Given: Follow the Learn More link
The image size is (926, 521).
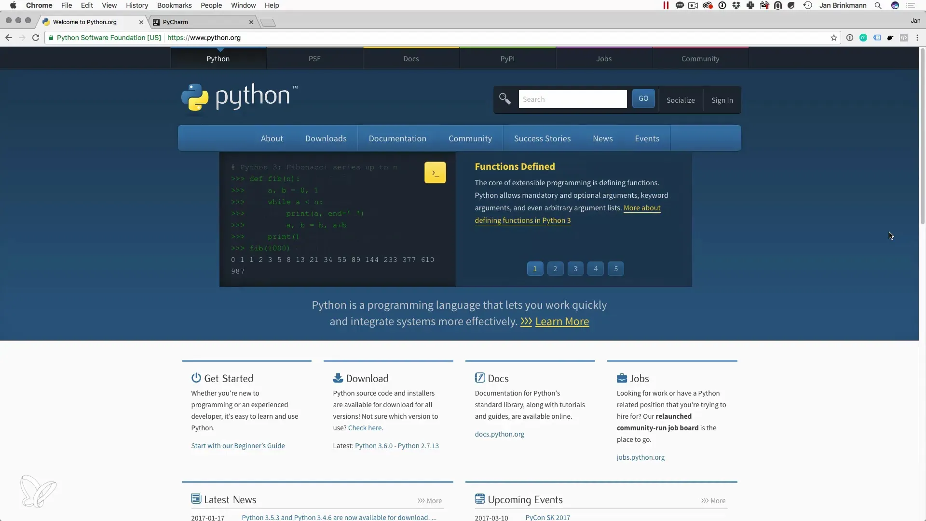Looking at the screenshot, I should (562, 321).
